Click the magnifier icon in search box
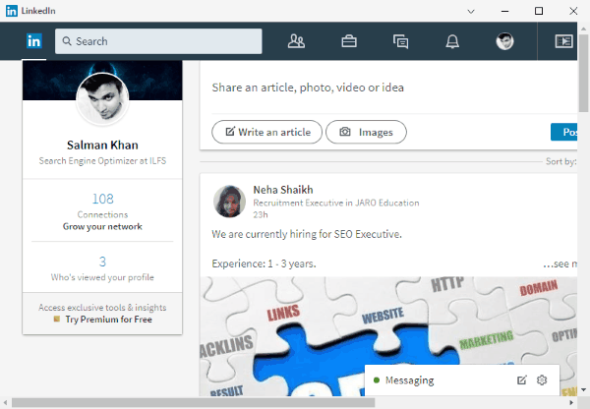The width and height of the screenshot is (590, 409). point(67,41)
